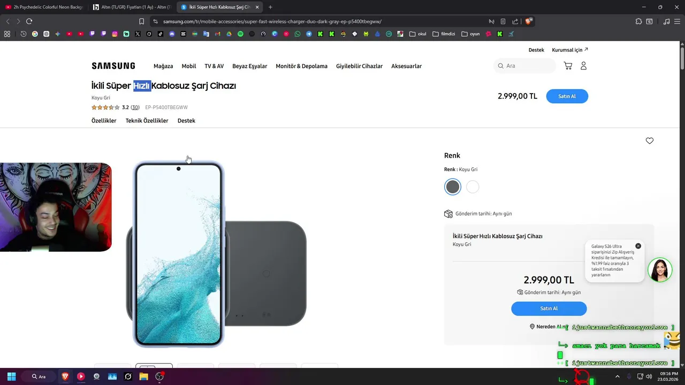Click top Satın Al button in header
Viewport: 685px width, 385px height.
click(567, 96)
